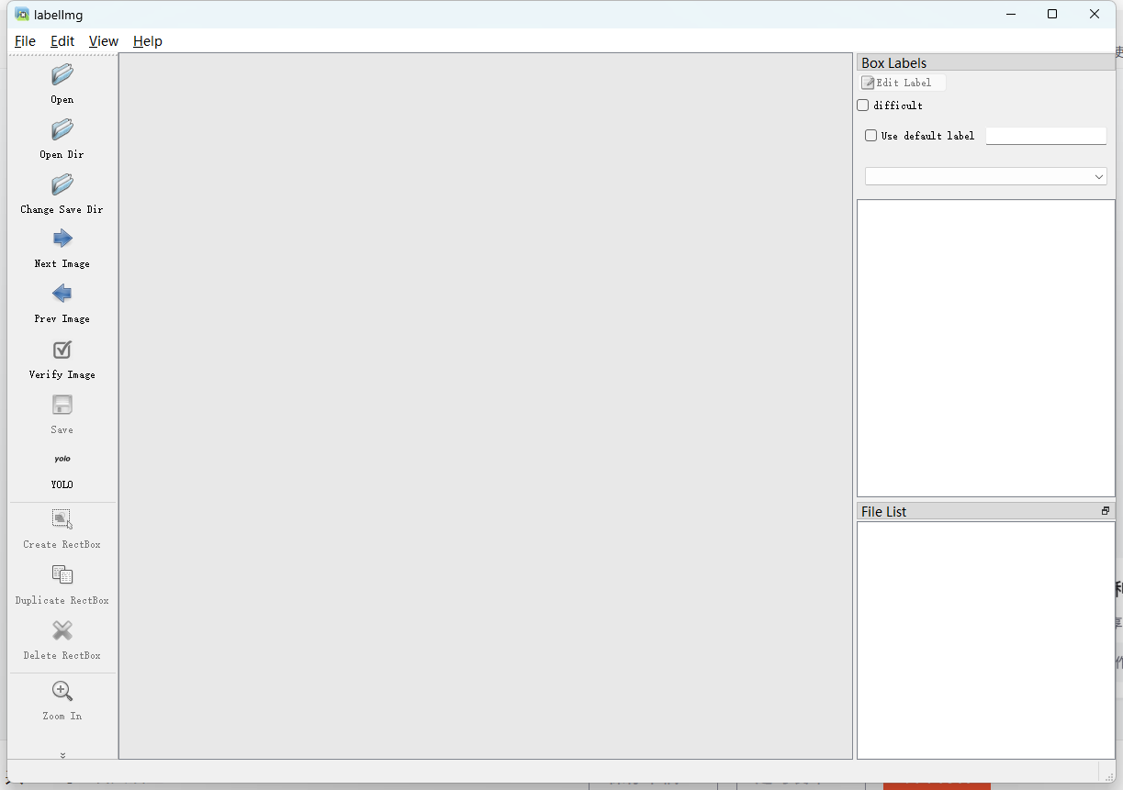The height and width of the screenshot is (790, 1123).
Task: Click the Save floppy disk icon
Action: (62, 405)
